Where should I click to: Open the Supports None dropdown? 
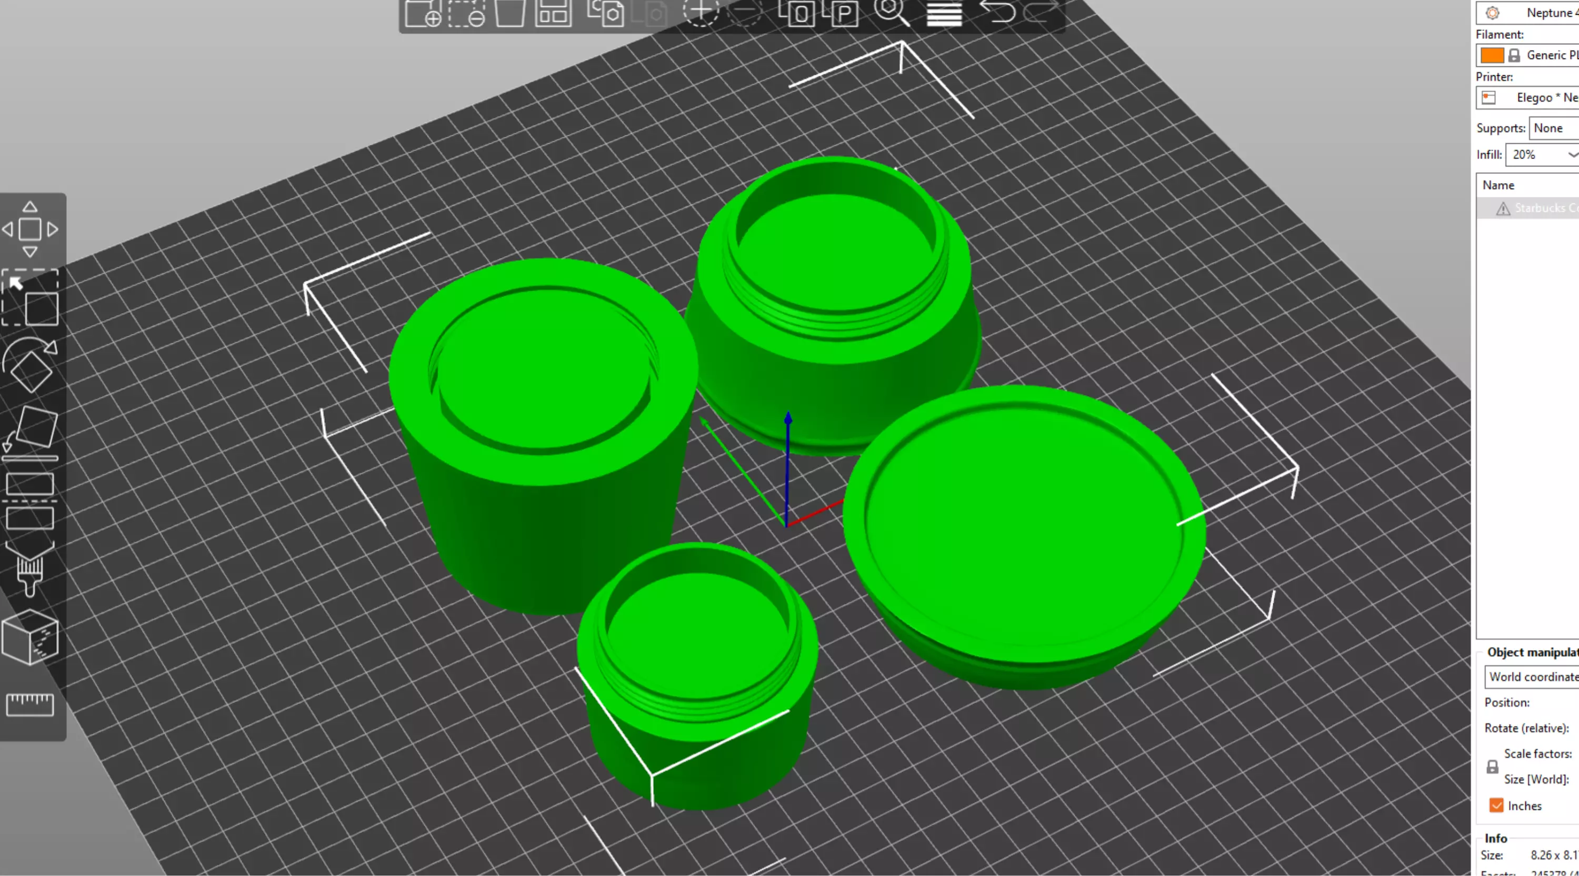(x=1554, y=128)
